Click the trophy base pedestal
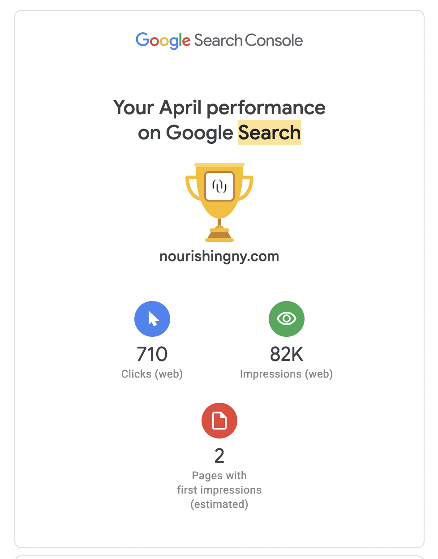 (x=219, y=235)
